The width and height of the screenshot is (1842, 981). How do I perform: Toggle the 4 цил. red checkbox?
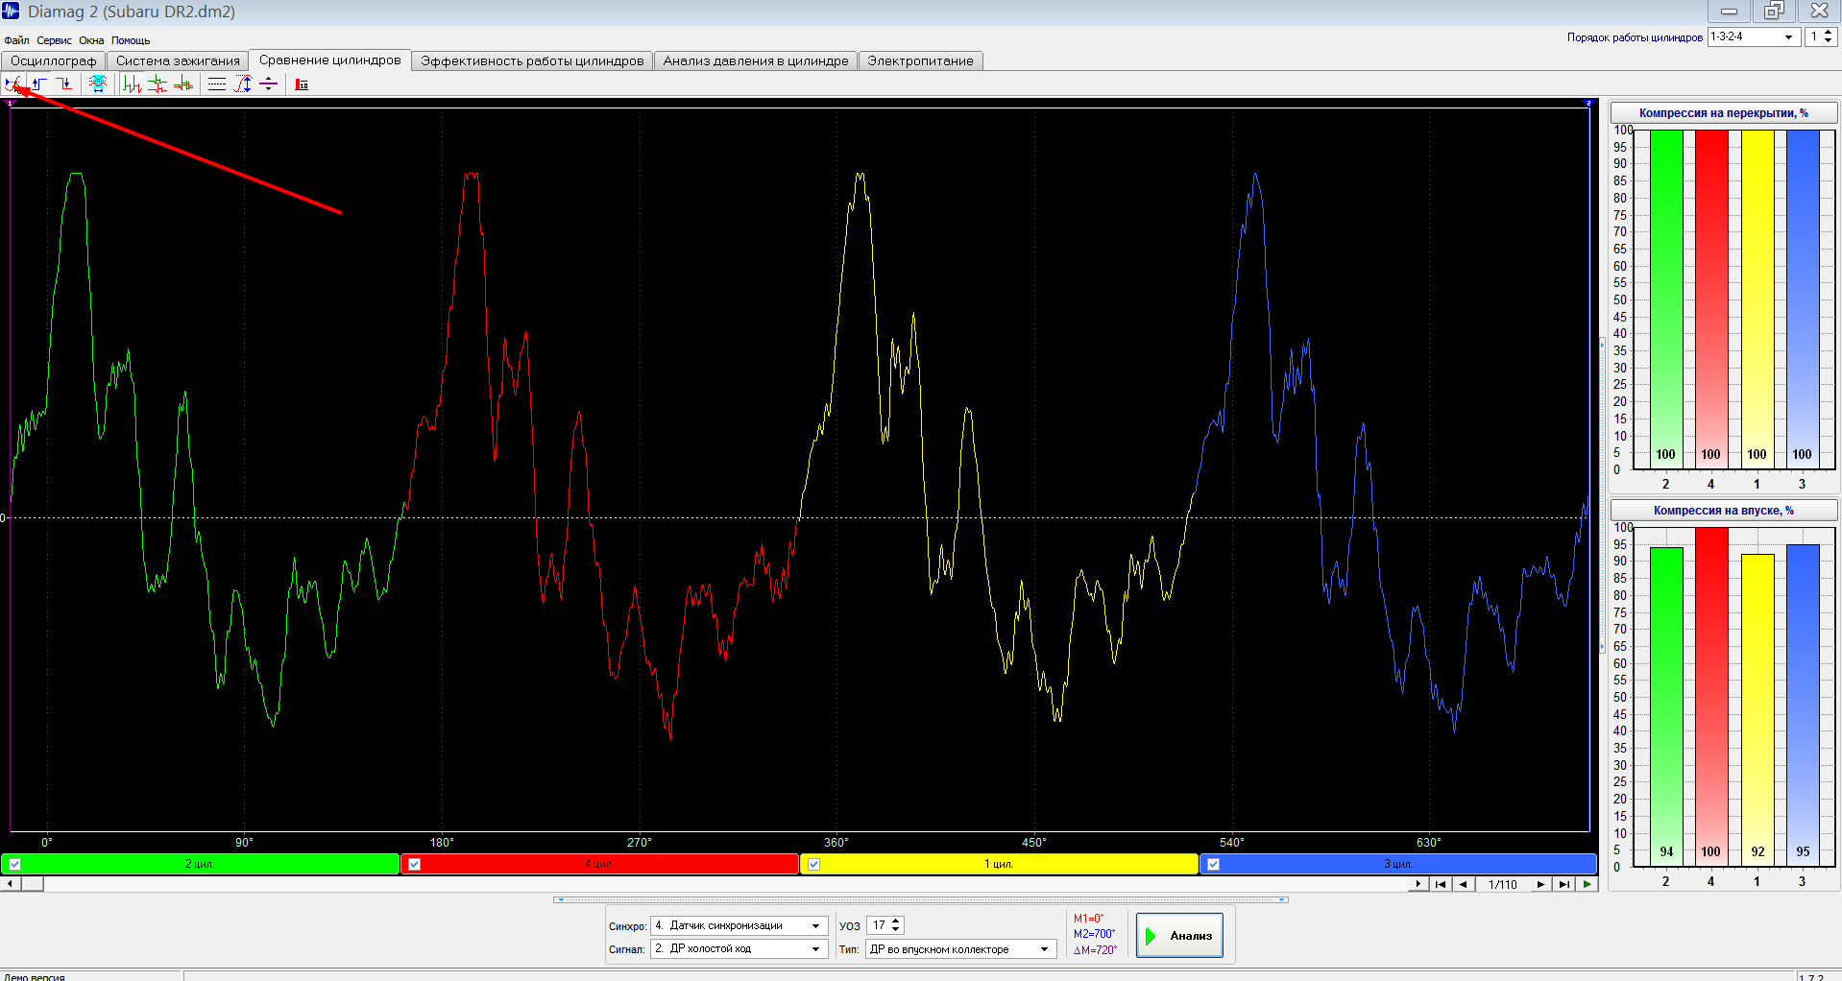[414, 864]
